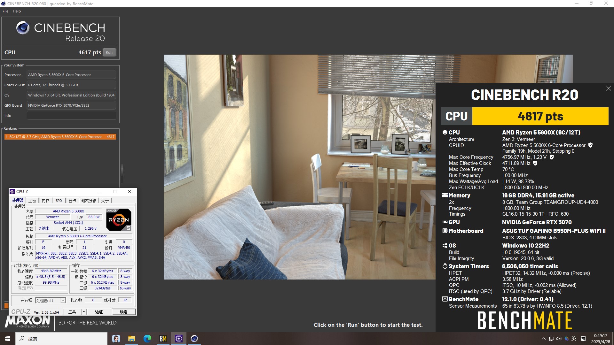Click the IME mode grid icon in tray
This screenshot has height=345, width=614.
[583, 339]
